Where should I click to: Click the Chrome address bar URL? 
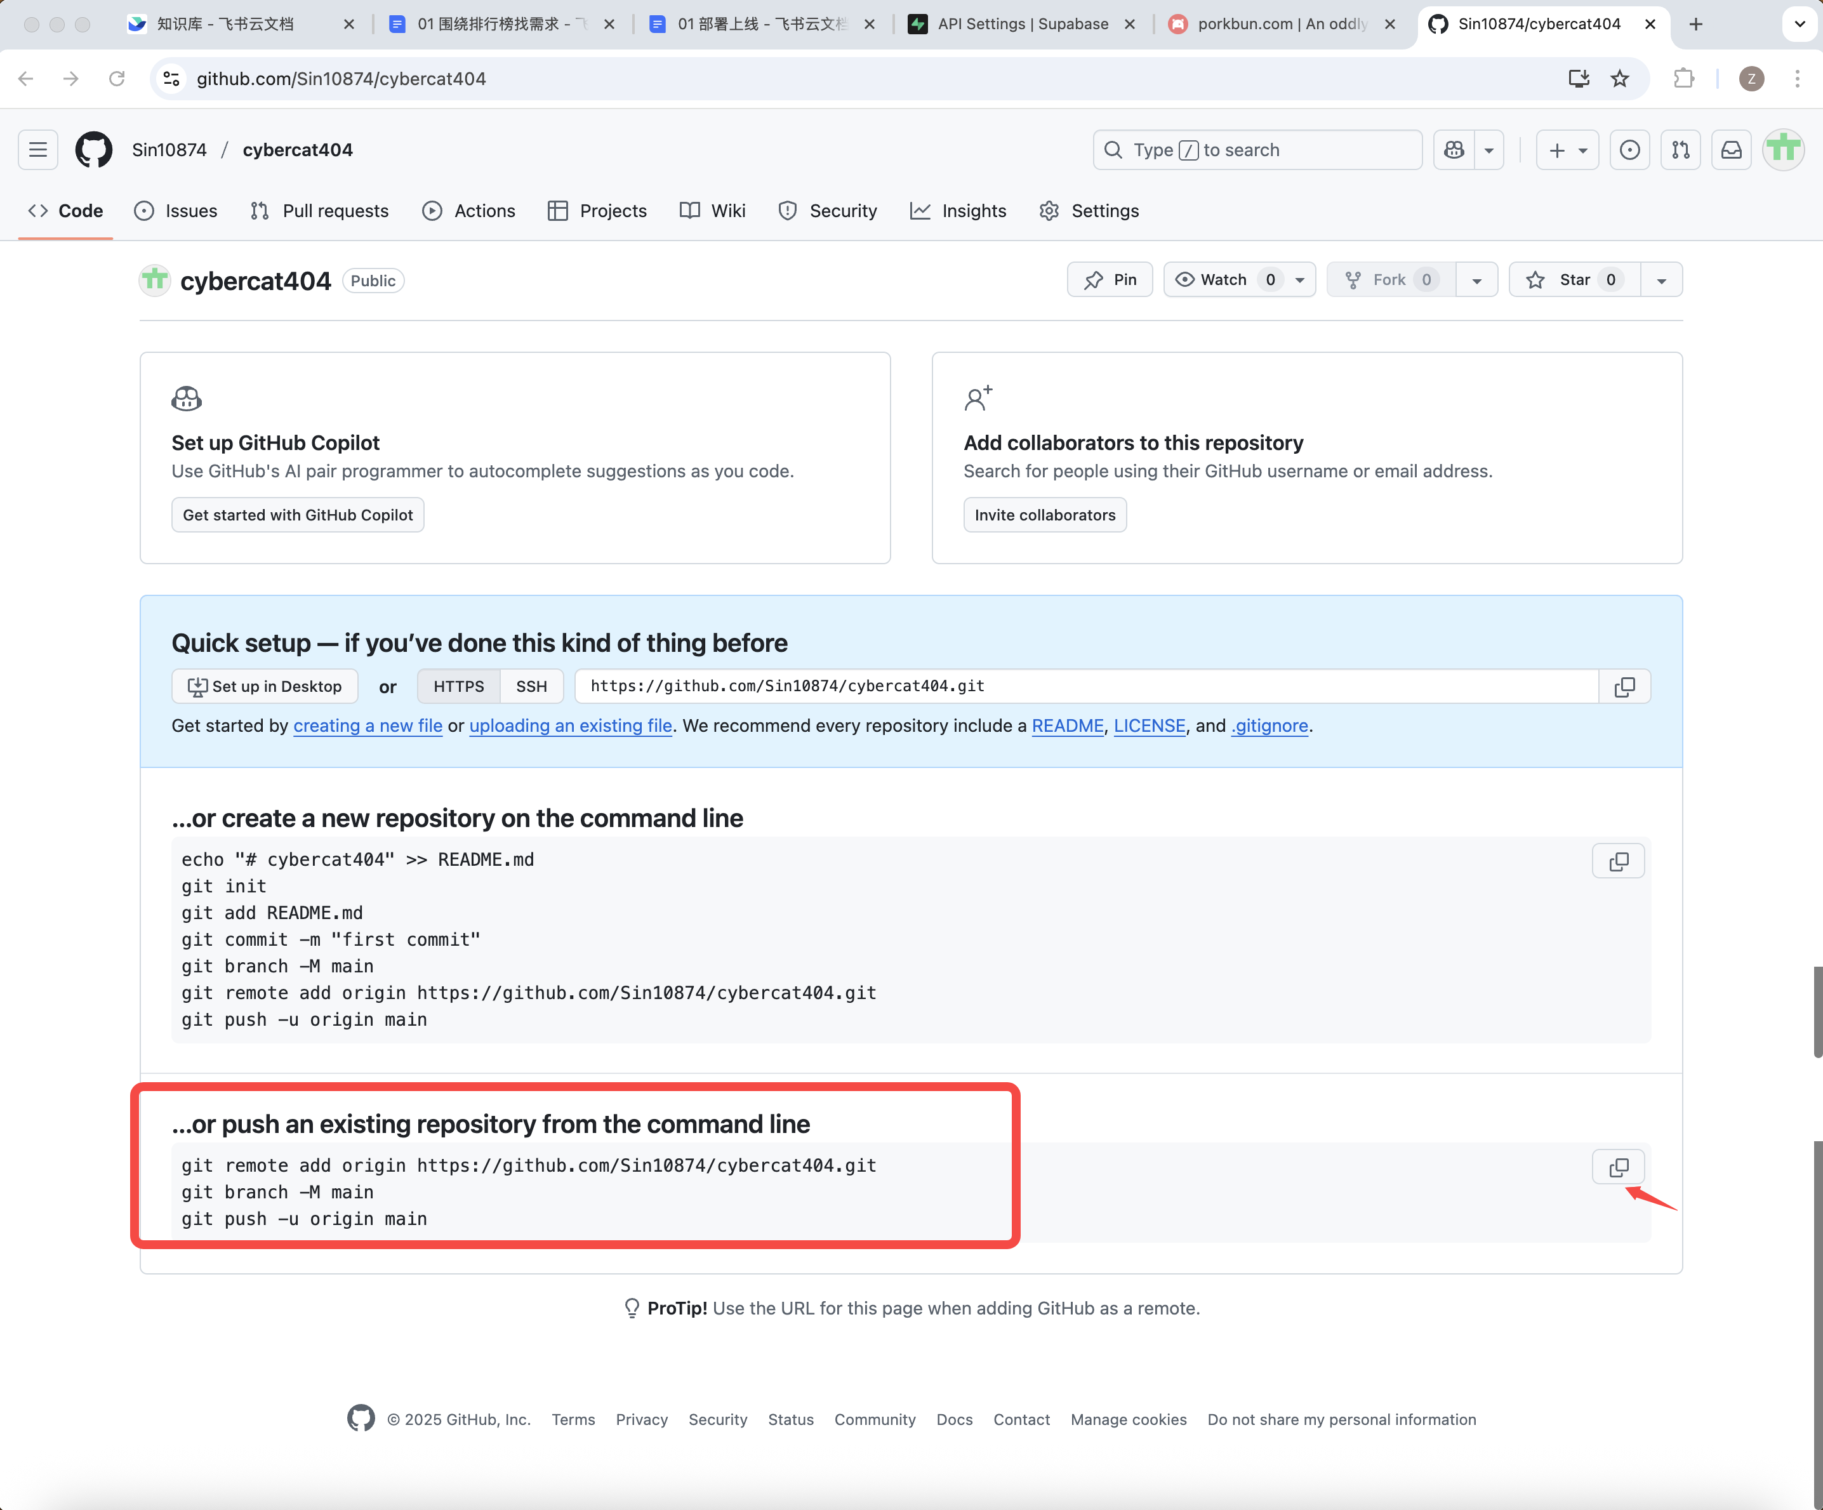pos(341,79)
